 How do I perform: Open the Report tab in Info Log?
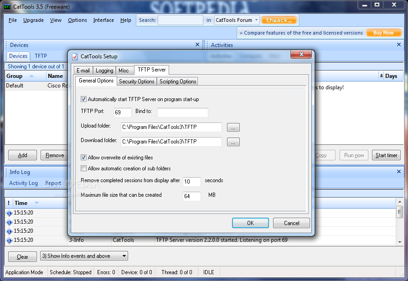point(53,183)
